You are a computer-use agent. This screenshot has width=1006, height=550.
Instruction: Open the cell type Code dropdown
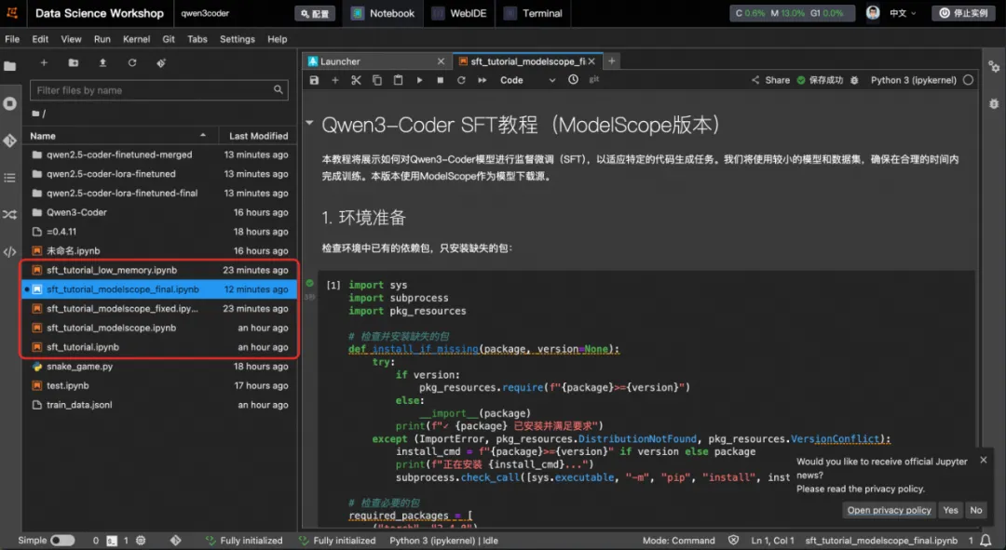[x=527, y=80]
